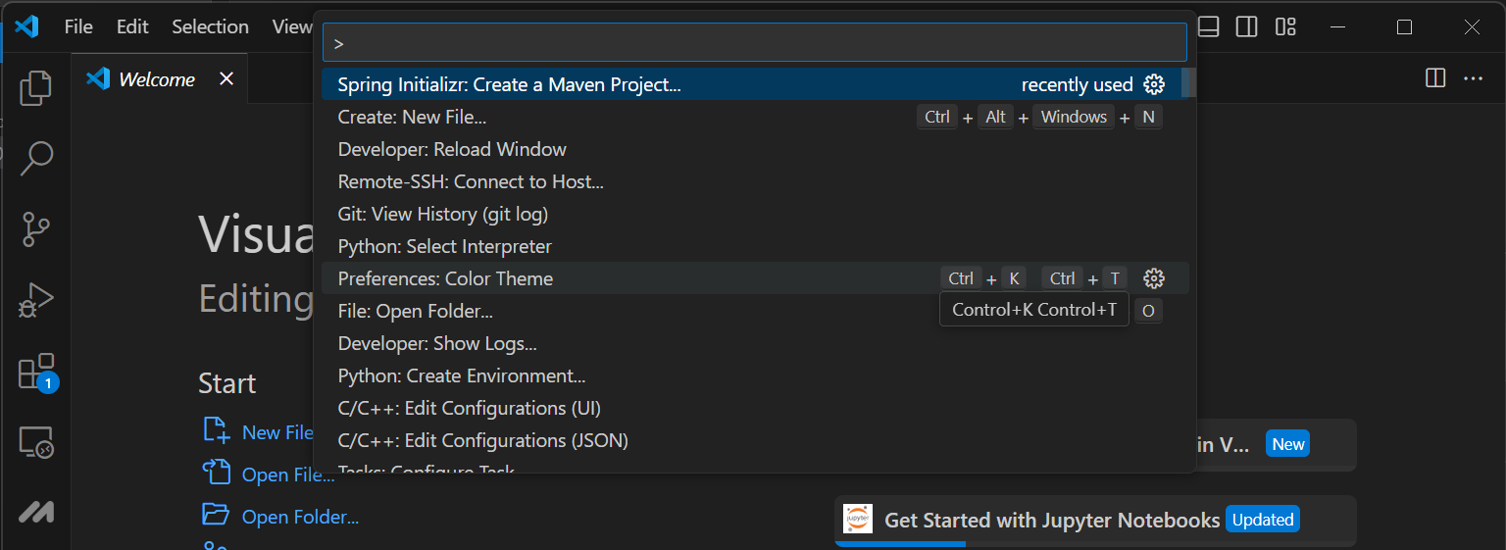Run Create: New File command
Viewport: 1506px width, 550px height.
[755, 117]
